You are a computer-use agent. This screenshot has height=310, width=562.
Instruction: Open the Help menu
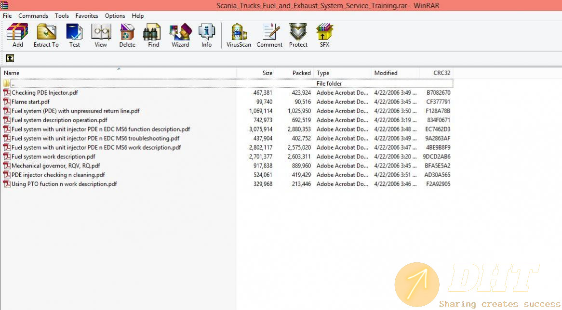point(138,16)
